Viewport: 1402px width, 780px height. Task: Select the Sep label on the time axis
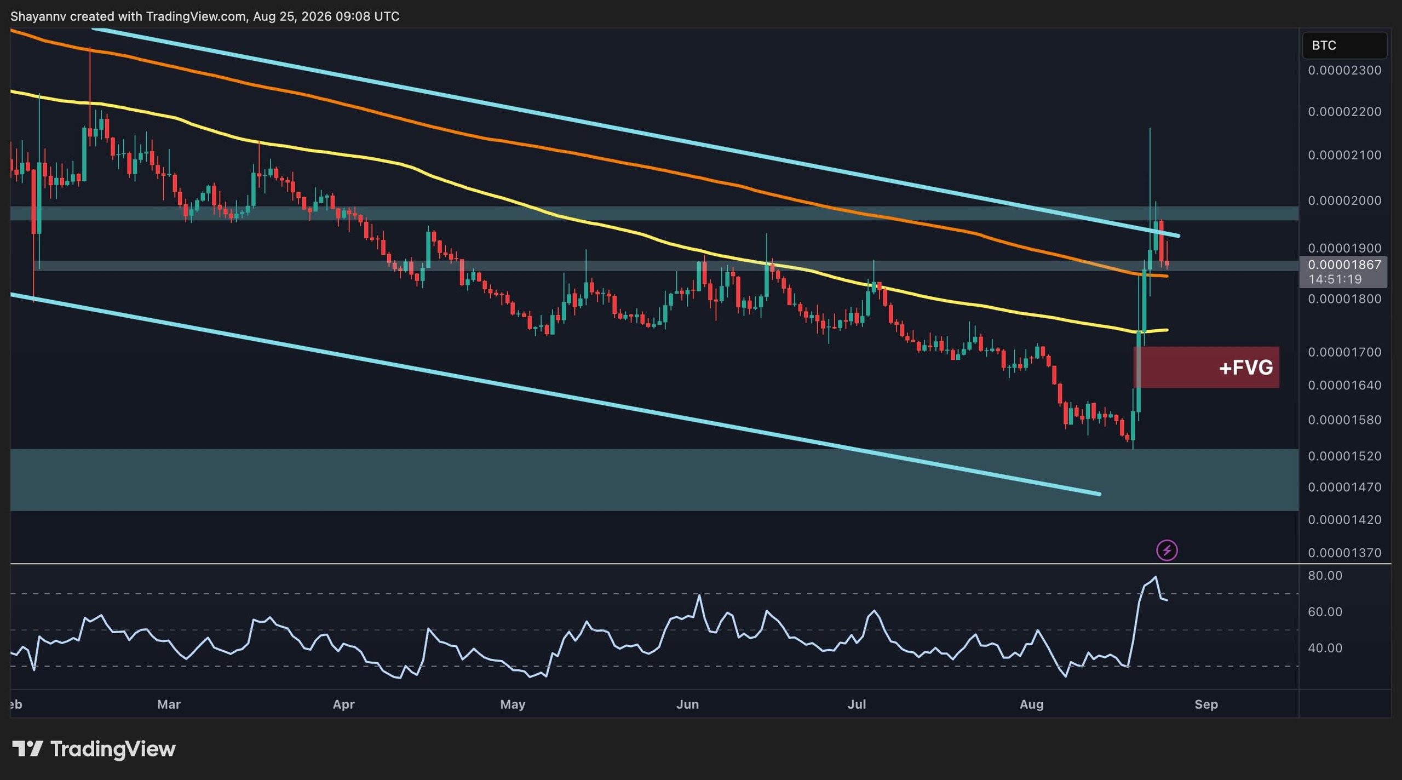pos(1206,704)
